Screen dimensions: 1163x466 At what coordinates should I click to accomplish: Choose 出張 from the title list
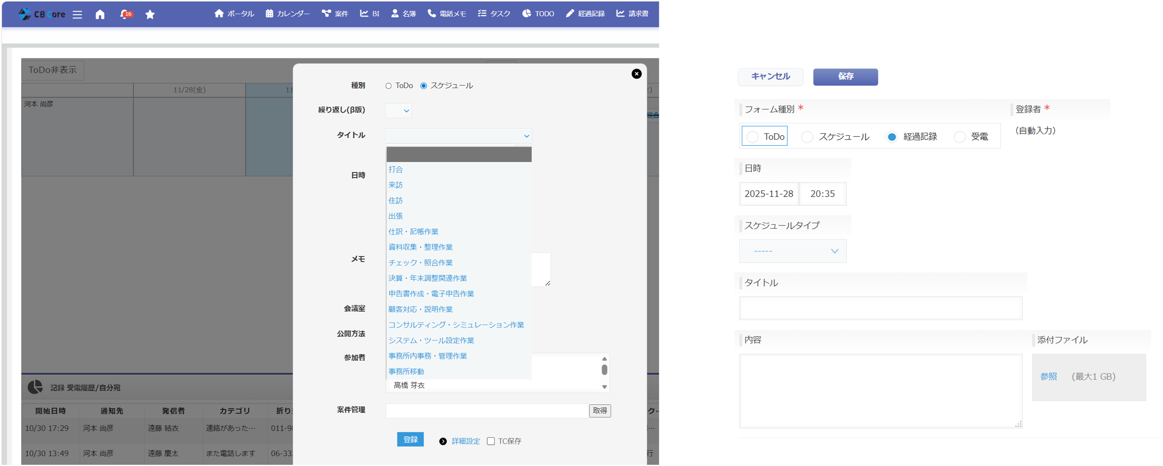click(x=395, y=216)
